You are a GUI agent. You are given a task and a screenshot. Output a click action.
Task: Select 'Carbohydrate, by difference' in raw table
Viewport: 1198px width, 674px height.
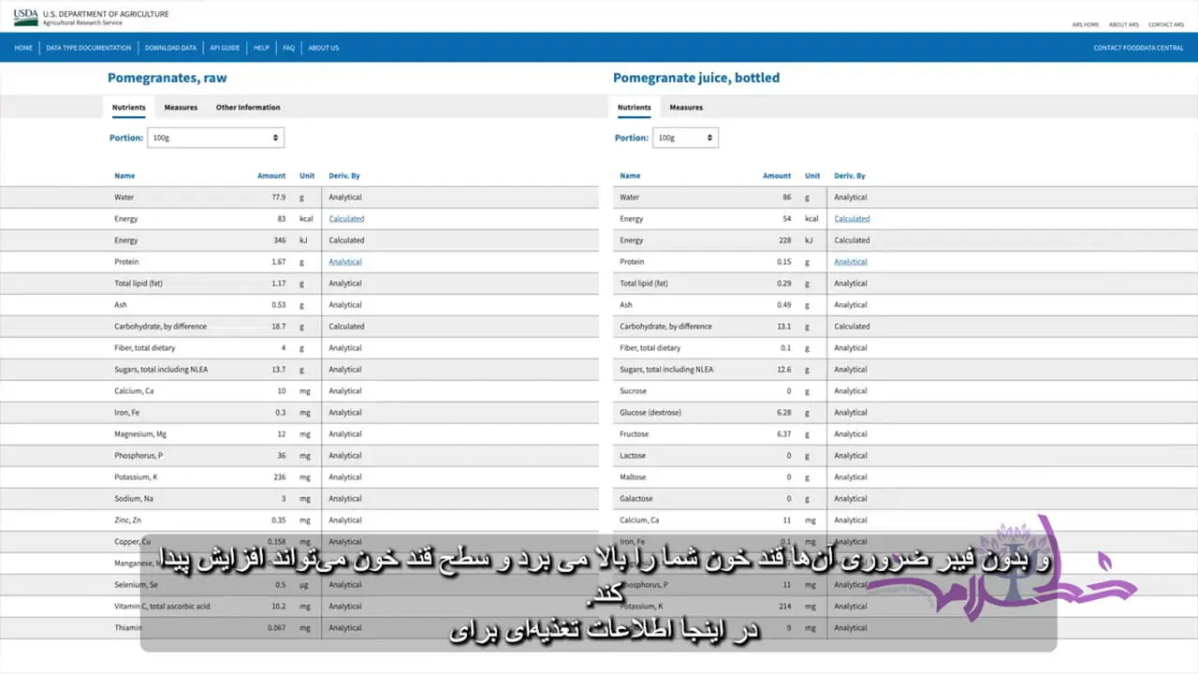(299, 327)
